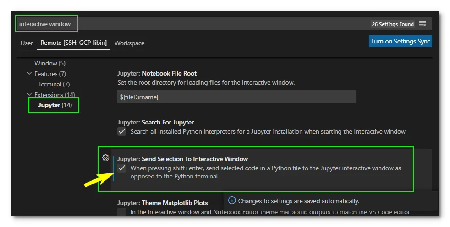Switch to the User settings tab

click(x=27, y=43)
